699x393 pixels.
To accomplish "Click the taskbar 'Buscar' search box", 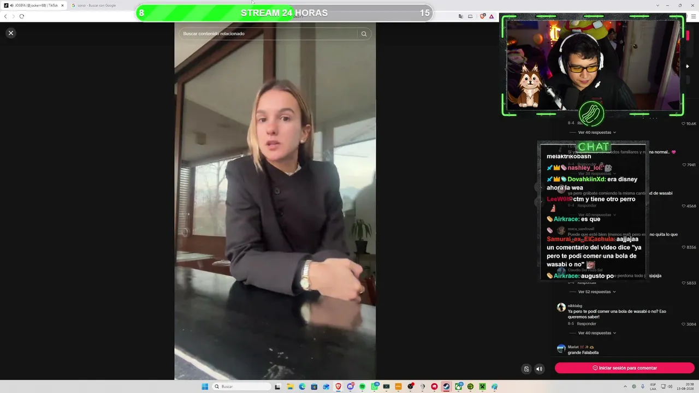I will tap(242, 386).
